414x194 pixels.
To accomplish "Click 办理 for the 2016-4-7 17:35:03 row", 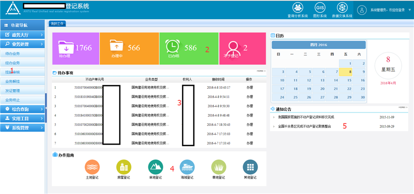I will coord(249,134).
